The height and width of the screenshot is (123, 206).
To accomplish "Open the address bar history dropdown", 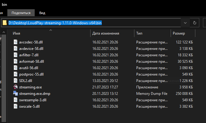I will click(185, 23).
